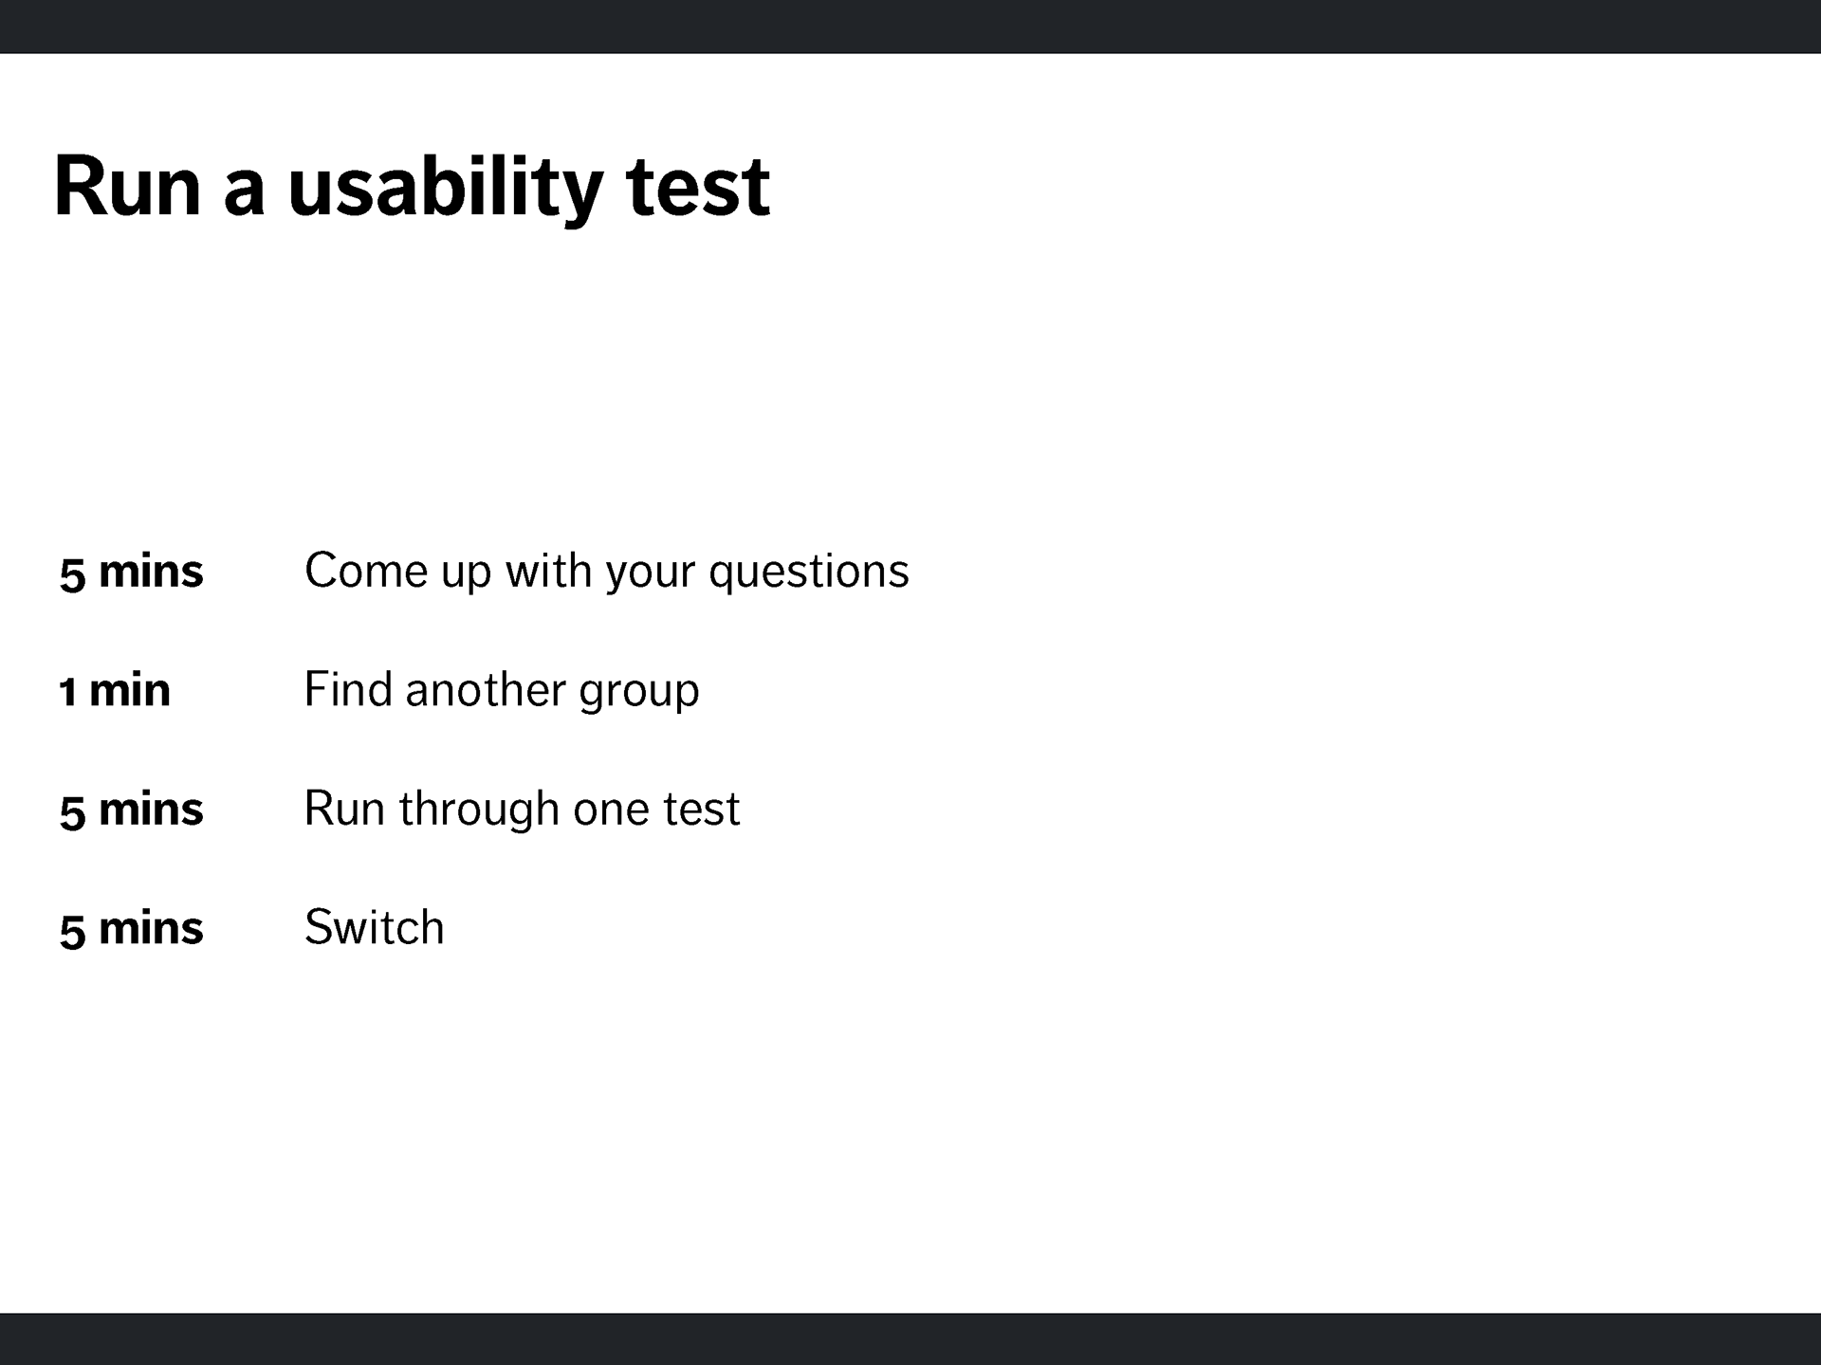Click the 'Run a usability test' title
The image size is (1821, 1365).
point(412,188)
